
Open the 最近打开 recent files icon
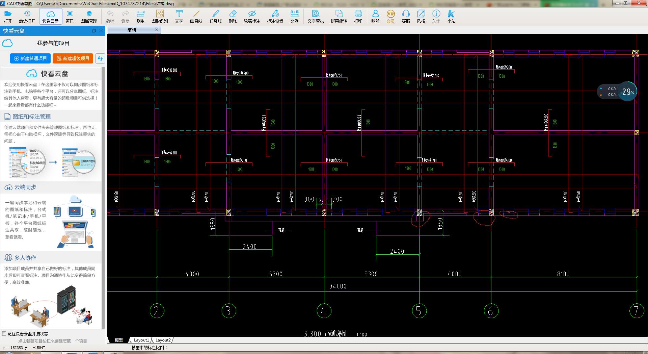27,16
